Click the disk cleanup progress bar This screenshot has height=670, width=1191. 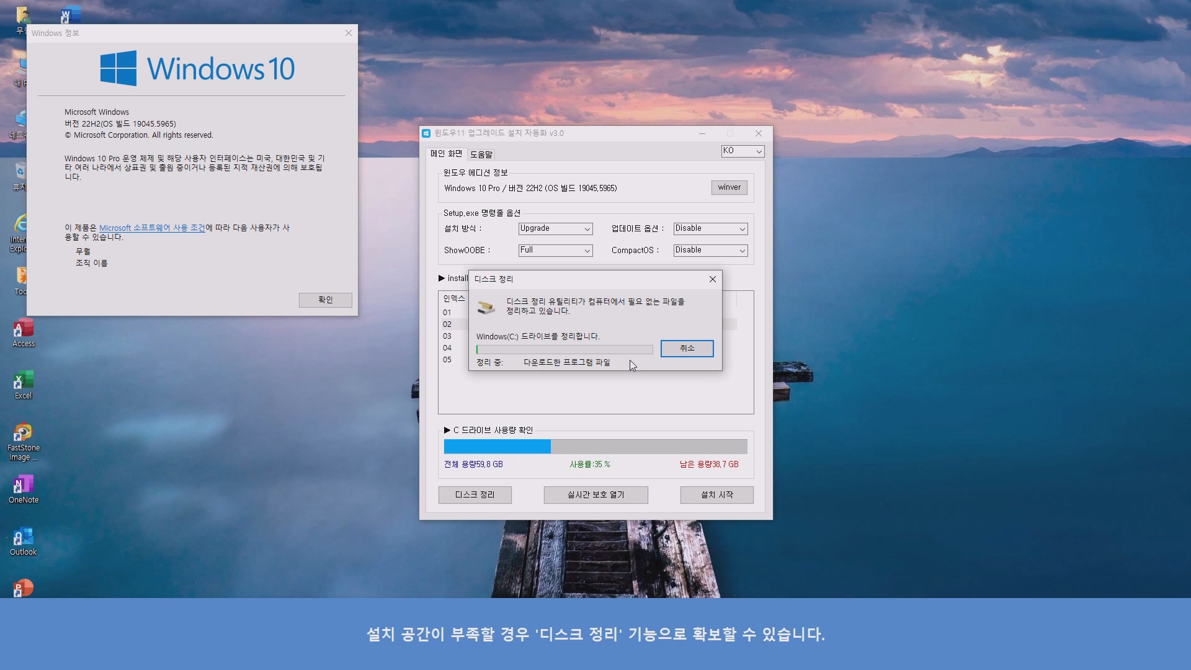tap(564, 350)
